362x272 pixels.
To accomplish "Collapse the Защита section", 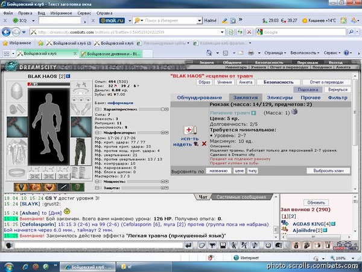I will coord(97,188).
